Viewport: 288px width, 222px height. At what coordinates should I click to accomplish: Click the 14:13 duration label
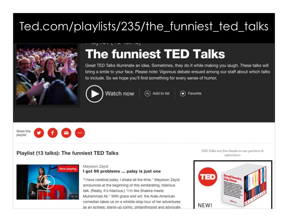coord(74,196)
